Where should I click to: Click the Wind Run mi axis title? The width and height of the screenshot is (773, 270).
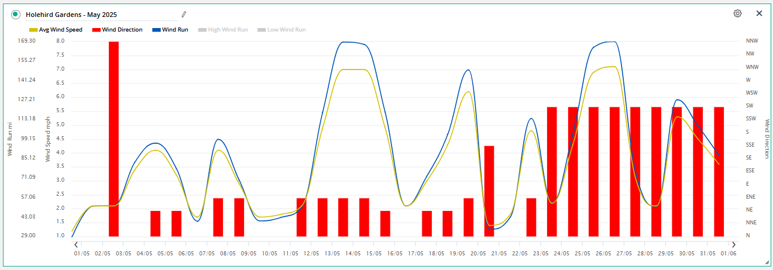10,139
